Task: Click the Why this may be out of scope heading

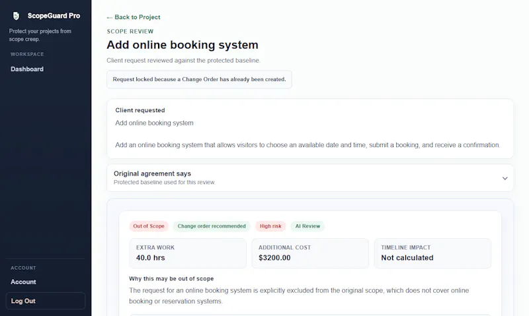Action: click(x=171, y=278)
